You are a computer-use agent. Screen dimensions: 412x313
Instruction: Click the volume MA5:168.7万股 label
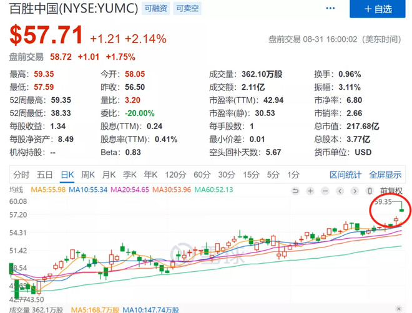click(x=95, y=310)
